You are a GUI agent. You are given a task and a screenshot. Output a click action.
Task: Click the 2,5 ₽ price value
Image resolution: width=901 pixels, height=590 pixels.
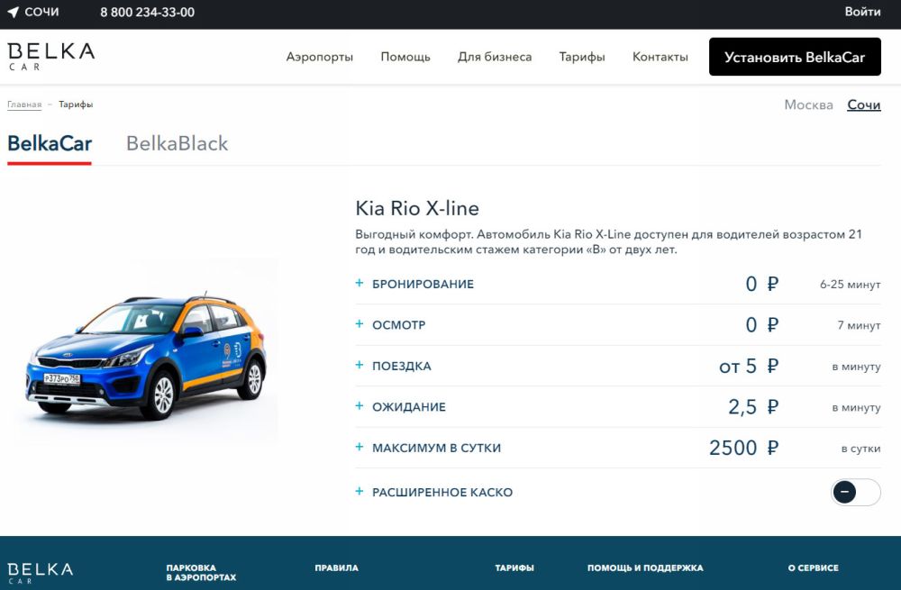[x=753, y=407]
